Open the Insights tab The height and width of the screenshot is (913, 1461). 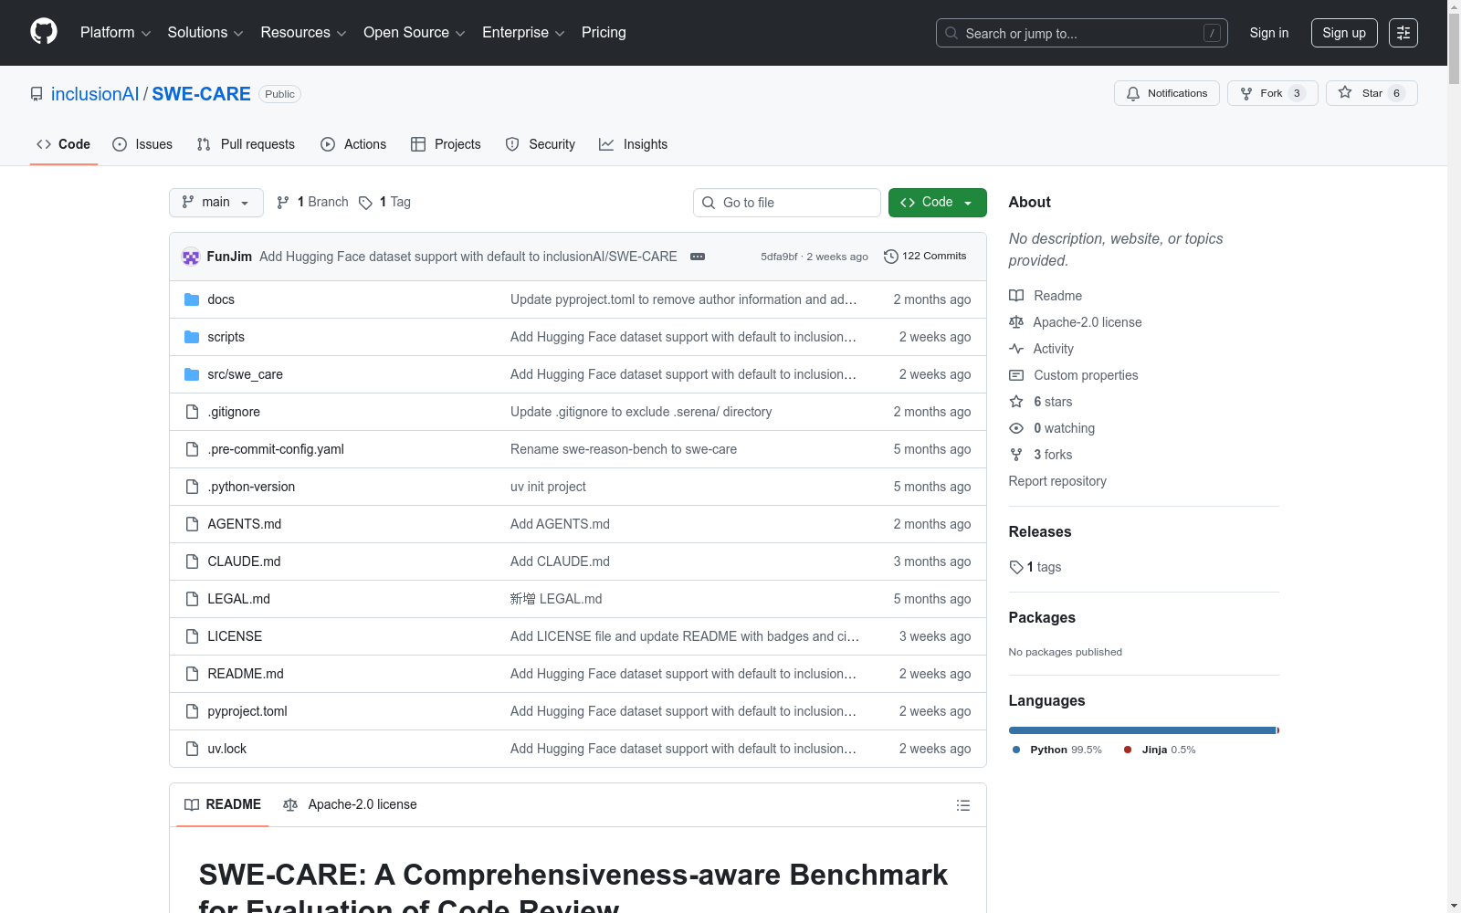click(634, 144)
